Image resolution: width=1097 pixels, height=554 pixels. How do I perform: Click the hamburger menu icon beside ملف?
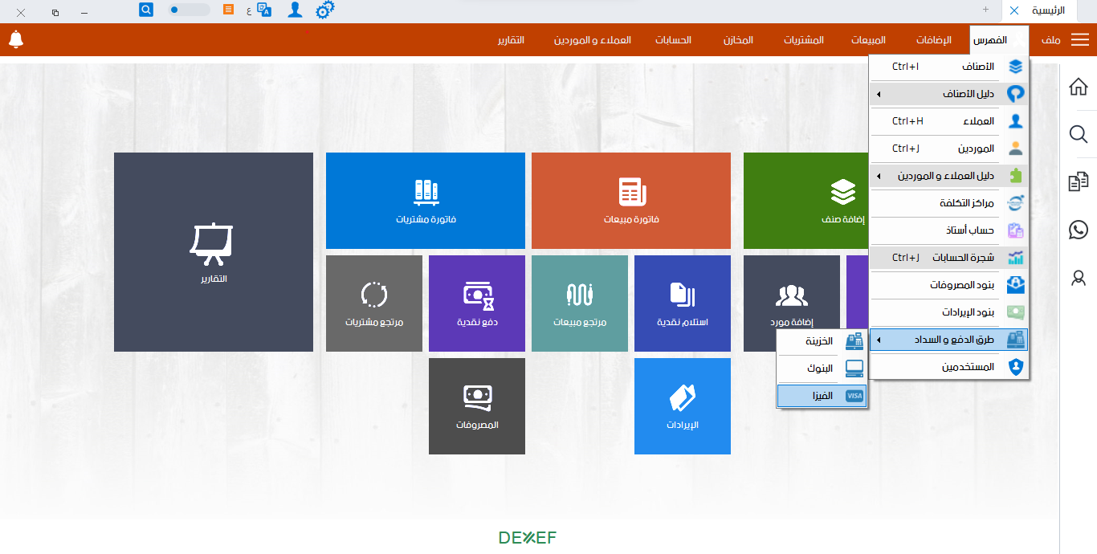pos(1080,40)
